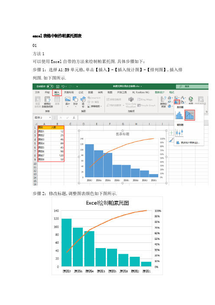Click the Recommended Charts icon in the ribbon

click(x=163, y=102)
